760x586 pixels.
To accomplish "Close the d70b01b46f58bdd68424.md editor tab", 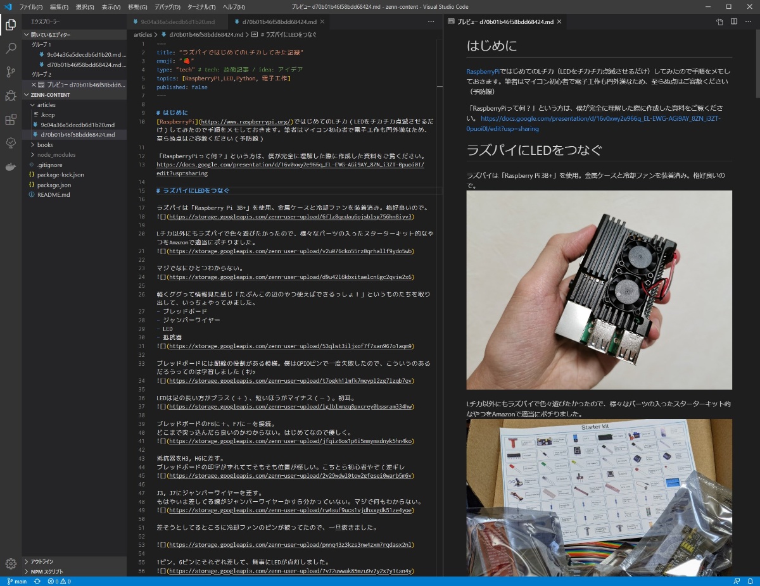I will (322, 22).
